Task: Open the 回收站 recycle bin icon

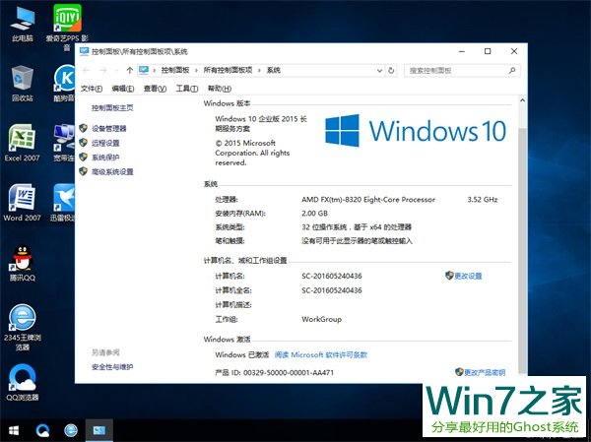Action: pos(23,84)
